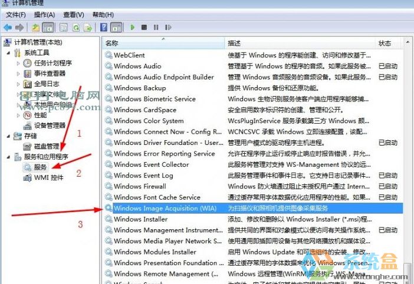
Task: Click the Stop Service square icon
Action: coord(144,28)
